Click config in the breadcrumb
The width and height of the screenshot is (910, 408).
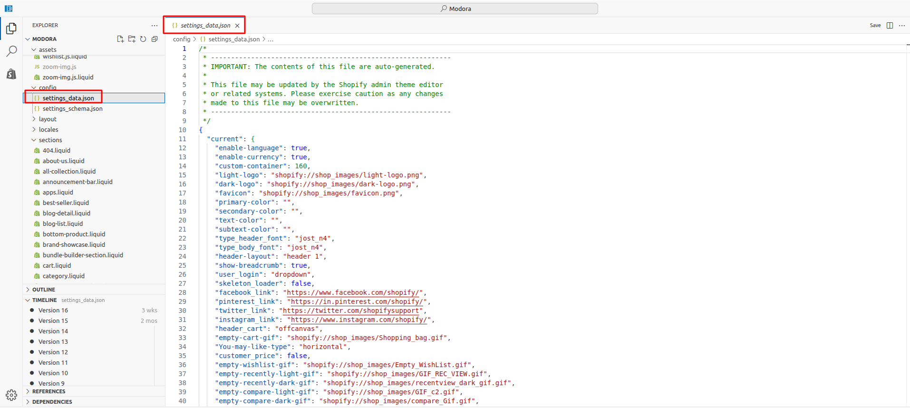pos(182,39)
